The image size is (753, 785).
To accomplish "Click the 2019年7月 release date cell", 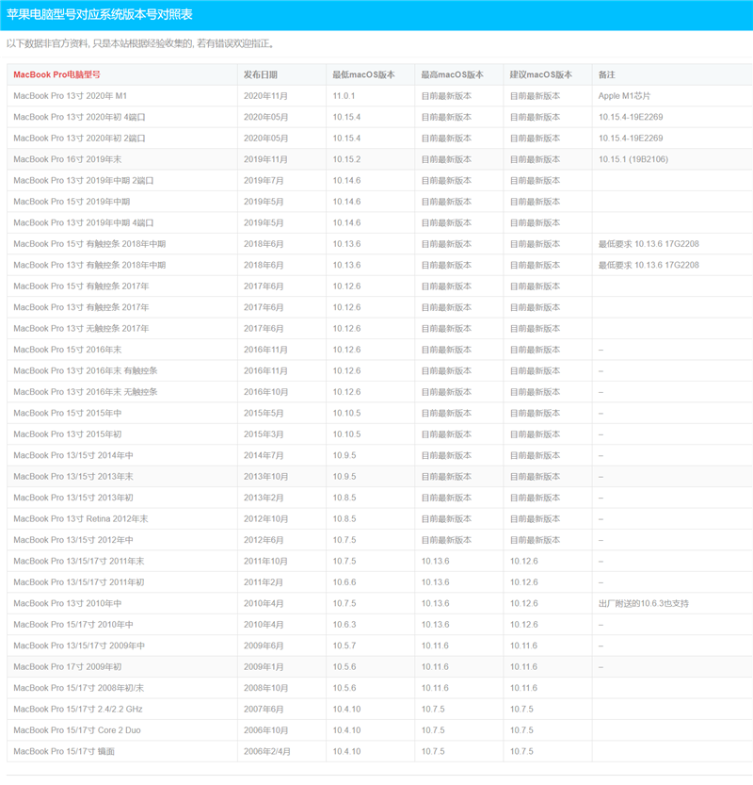I will point(264,180).
